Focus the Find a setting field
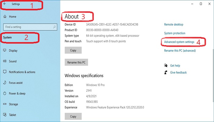 point(30,27)
